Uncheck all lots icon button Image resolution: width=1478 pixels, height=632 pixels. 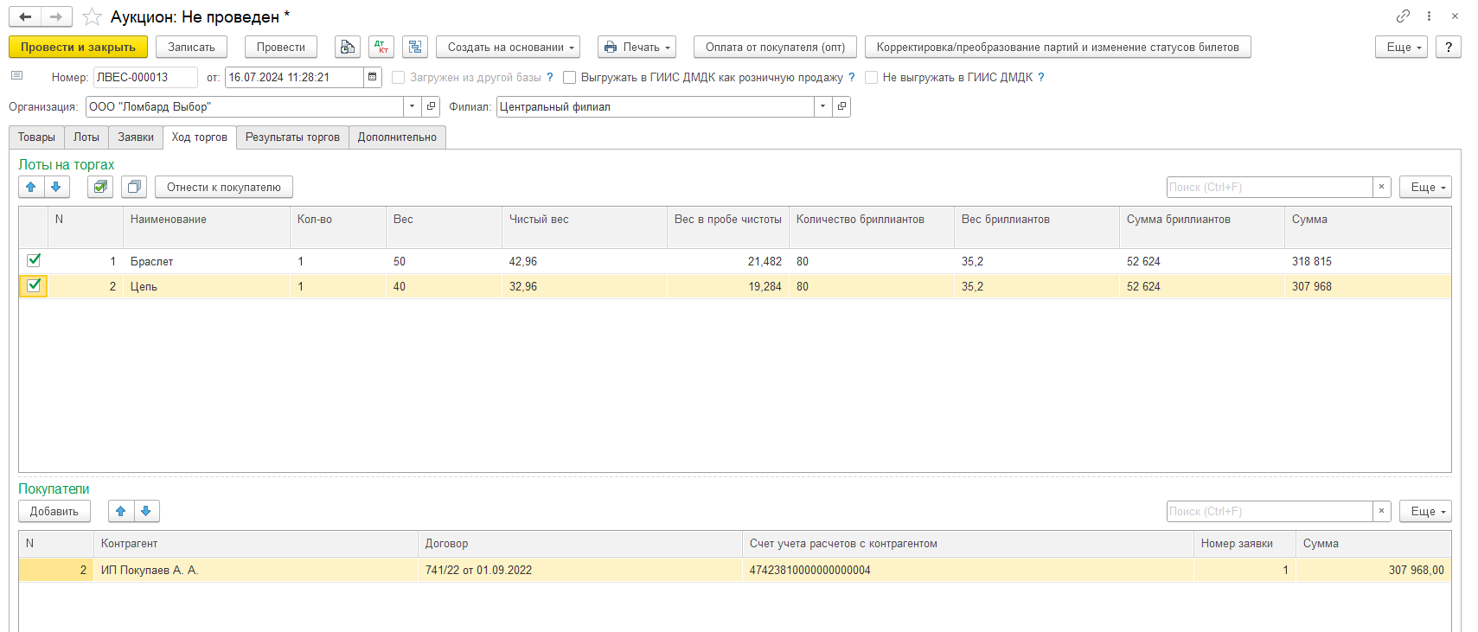tap(134, 187)
